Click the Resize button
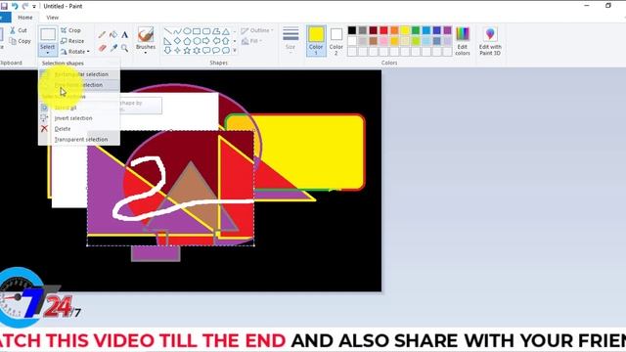Image resolution: width=626 pixels, height=352 pixels. 72,41
